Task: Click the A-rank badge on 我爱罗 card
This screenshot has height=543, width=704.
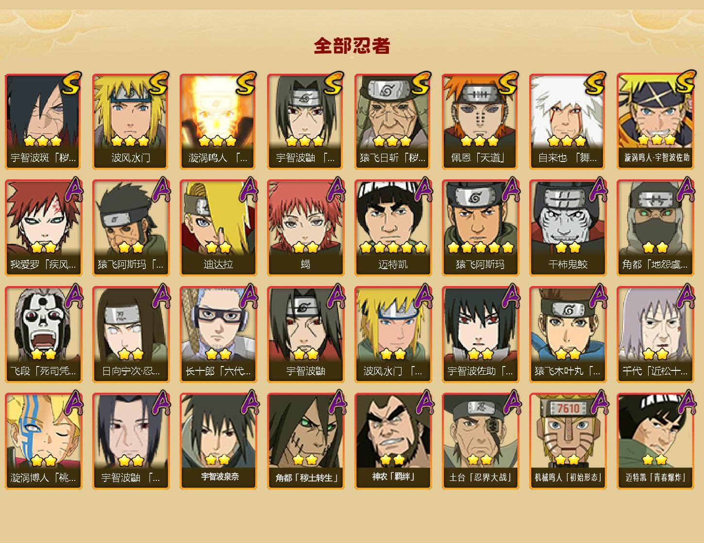Action: pos(72,189)
